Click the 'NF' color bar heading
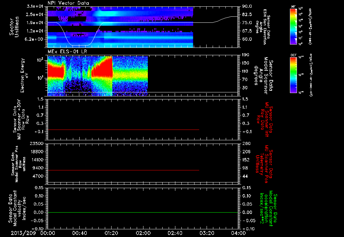 pyautogui.click(x=293, y=7)
